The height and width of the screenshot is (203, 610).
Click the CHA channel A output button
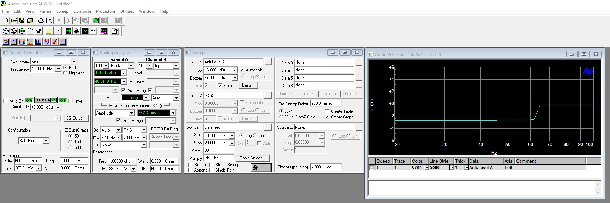pyautogui.click(x=29, y=100)
